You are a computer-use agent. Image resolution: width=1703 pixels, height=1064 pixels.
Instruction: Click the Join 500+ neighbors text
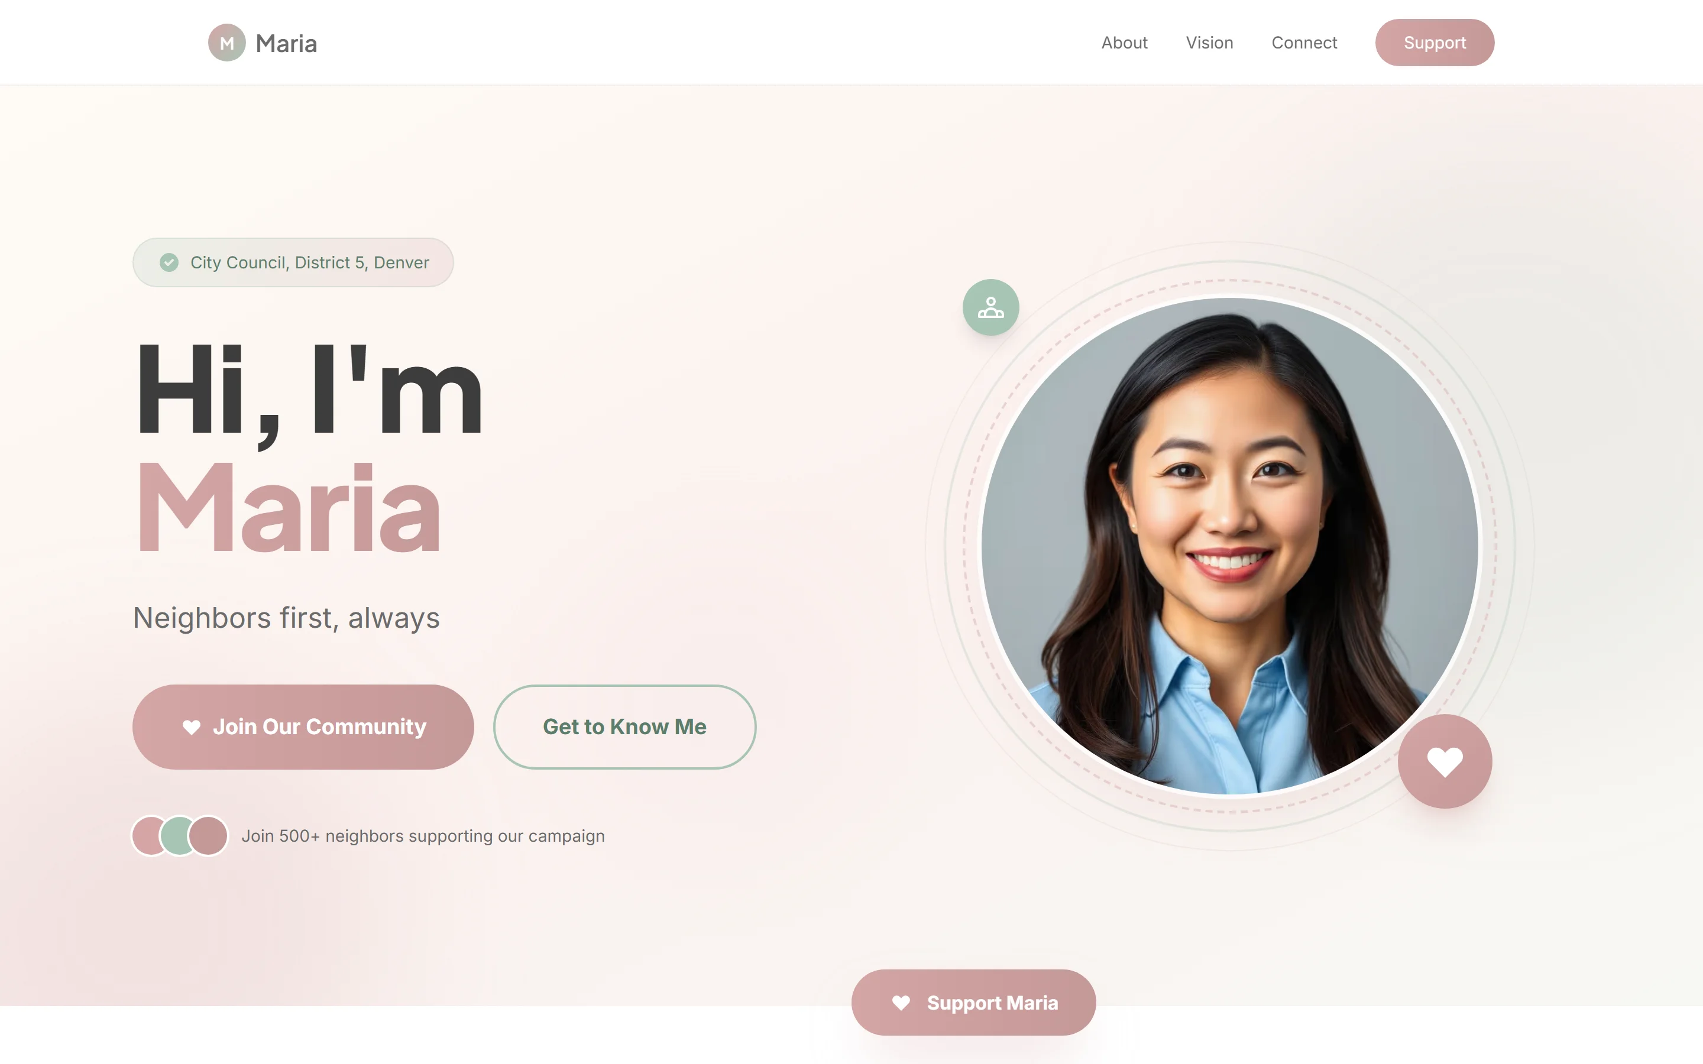coord(423,836)
